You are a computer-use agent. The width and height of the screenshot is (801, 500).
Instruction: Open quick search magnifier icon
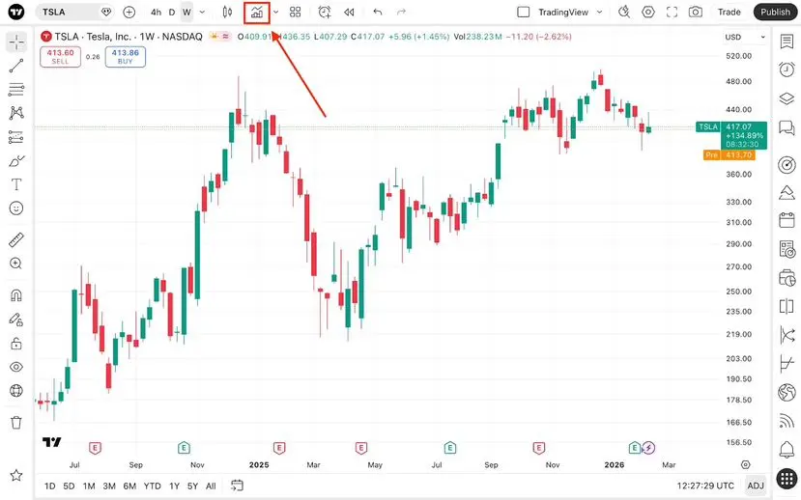click(624, 12)
